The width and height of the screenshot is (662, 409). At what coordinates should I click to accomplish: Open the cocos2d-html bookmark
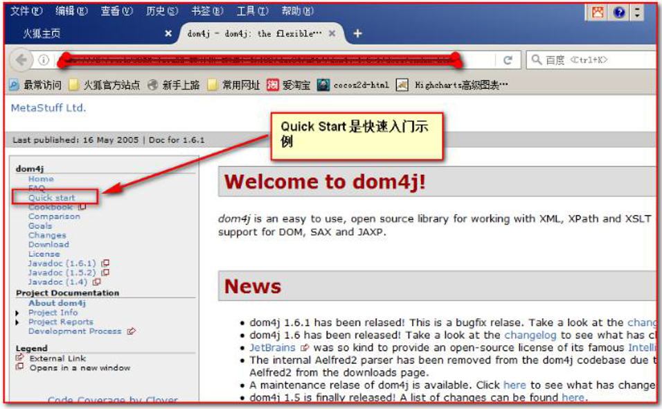[353, 85]
